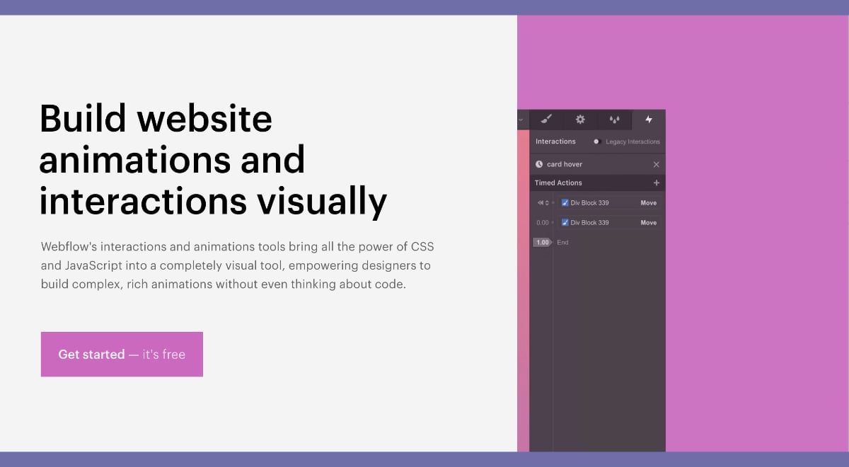Open the Style Manager droplets tab
This screenshot has height=467, width=849.
614,120
